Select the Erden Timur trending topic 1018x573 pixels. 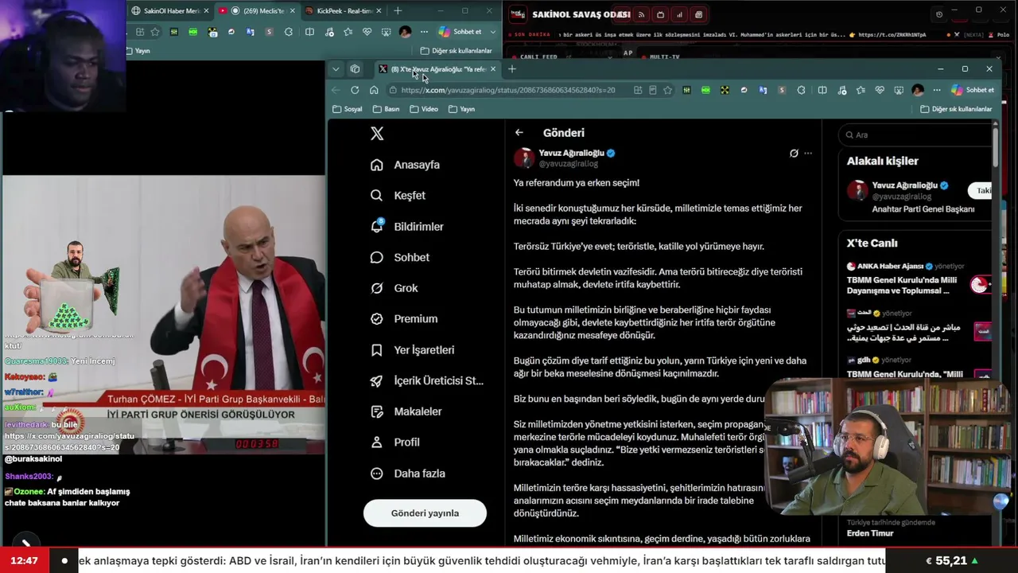[x=870, y=533]
